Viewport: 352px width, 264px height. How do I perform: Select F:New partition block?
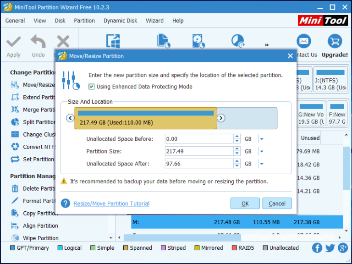pos(337,113)
